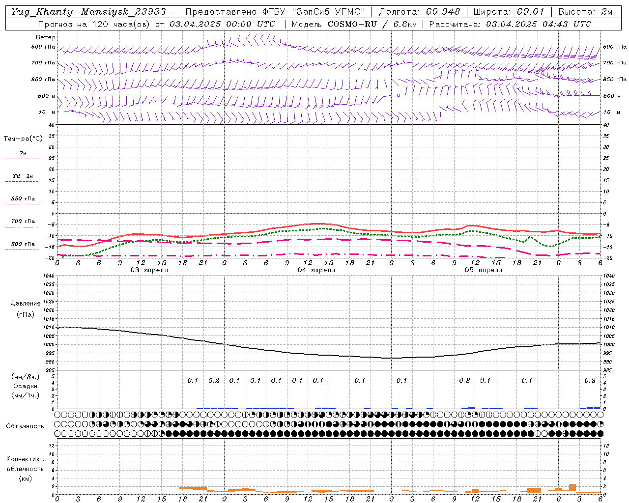Click the (мм/3ч.) precipitation unit label
Screen dimensions: 629x503
(26, 377)
